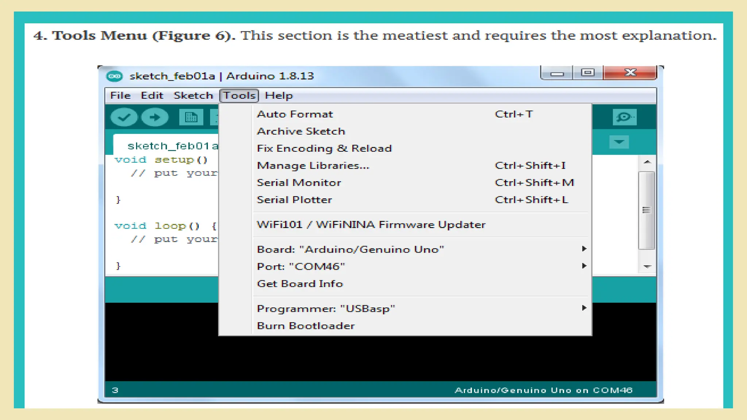Click the line number "3" in status bar
This screenshot has height=420, width=747.
[115, 390]
